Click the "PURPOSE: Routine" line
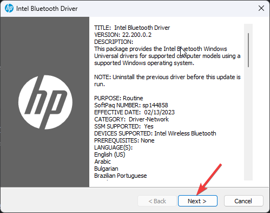Viewport: 270px width, 213px height. tap(118, 98)
